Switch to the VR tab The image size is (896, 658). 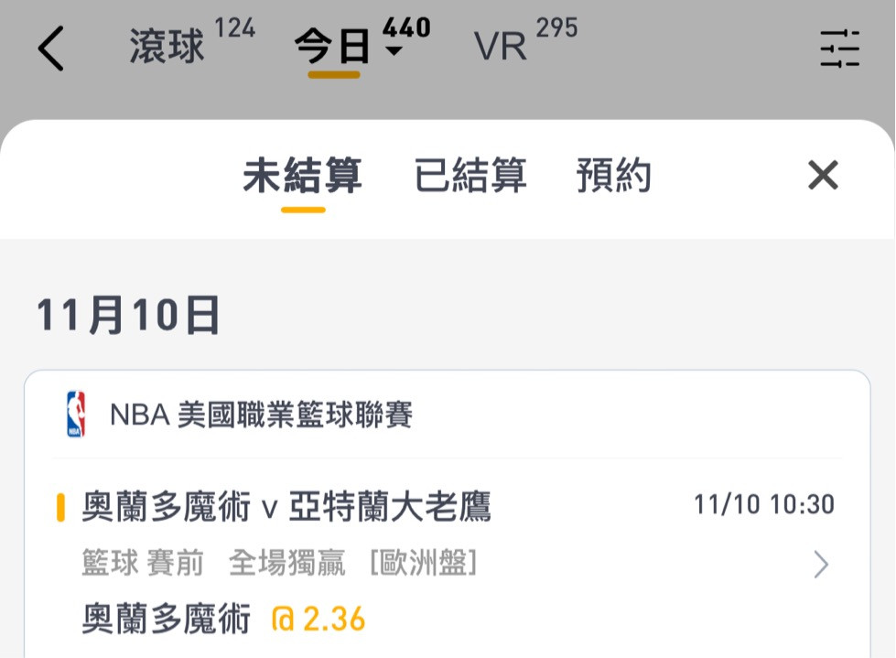(x=500, y=47)
